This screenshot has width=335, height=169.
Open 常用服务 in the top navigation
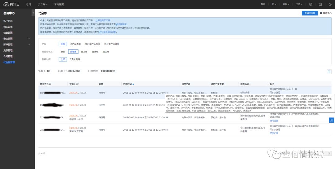[x=59, y=4]
